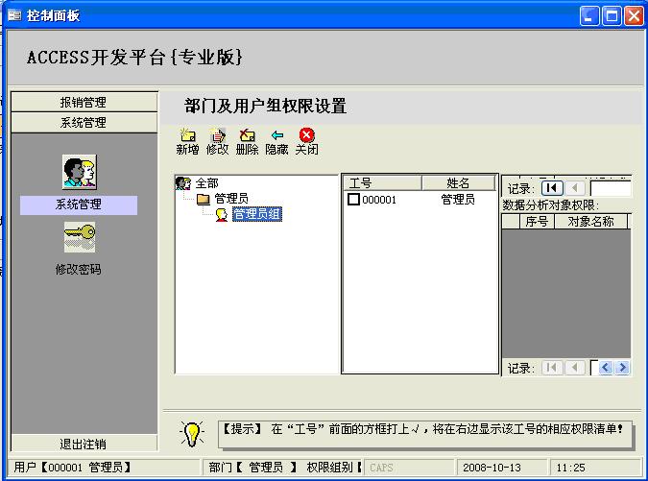Click the red 关闭 (close) icon
The height and width of the screenshot is (481, 648).
306,135
